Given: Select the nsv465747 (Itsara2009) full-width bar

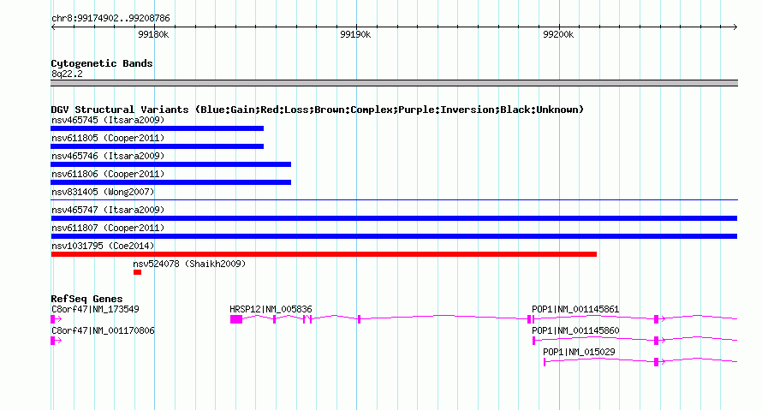Looking at the screenshot, I should click(394, 218).
